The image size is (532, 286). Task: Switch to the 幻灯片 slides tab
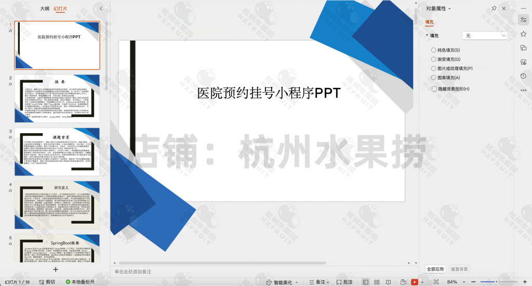pos(60,8)
